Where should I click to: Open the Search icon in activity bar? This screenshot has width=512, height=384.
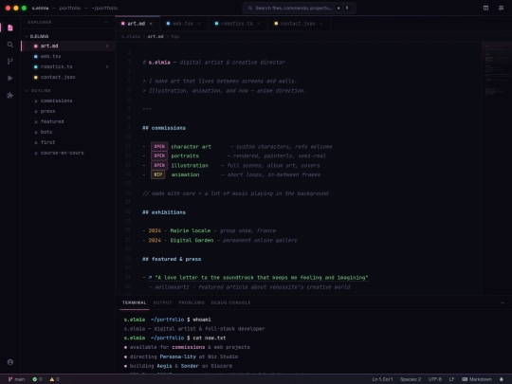(10, 45)
